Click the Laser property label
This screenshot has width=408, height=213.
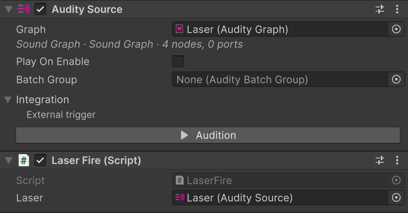coord(29,198)
